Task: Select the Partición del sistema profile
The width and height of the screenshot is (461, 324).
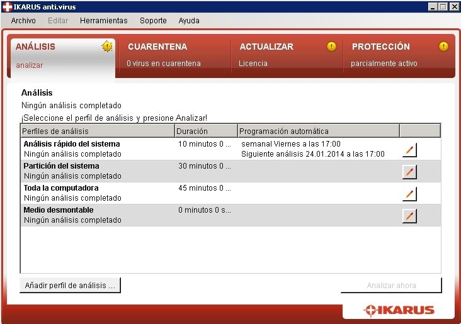Action: coord(230,171)
